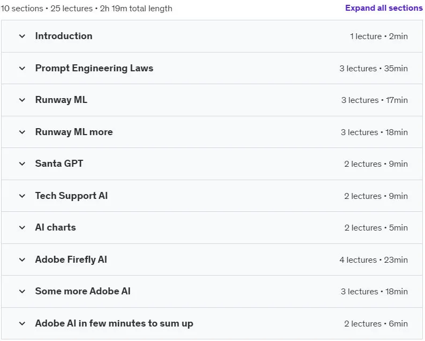Expand Adobe Firefly AI chevron

click(x=22, y=260)
